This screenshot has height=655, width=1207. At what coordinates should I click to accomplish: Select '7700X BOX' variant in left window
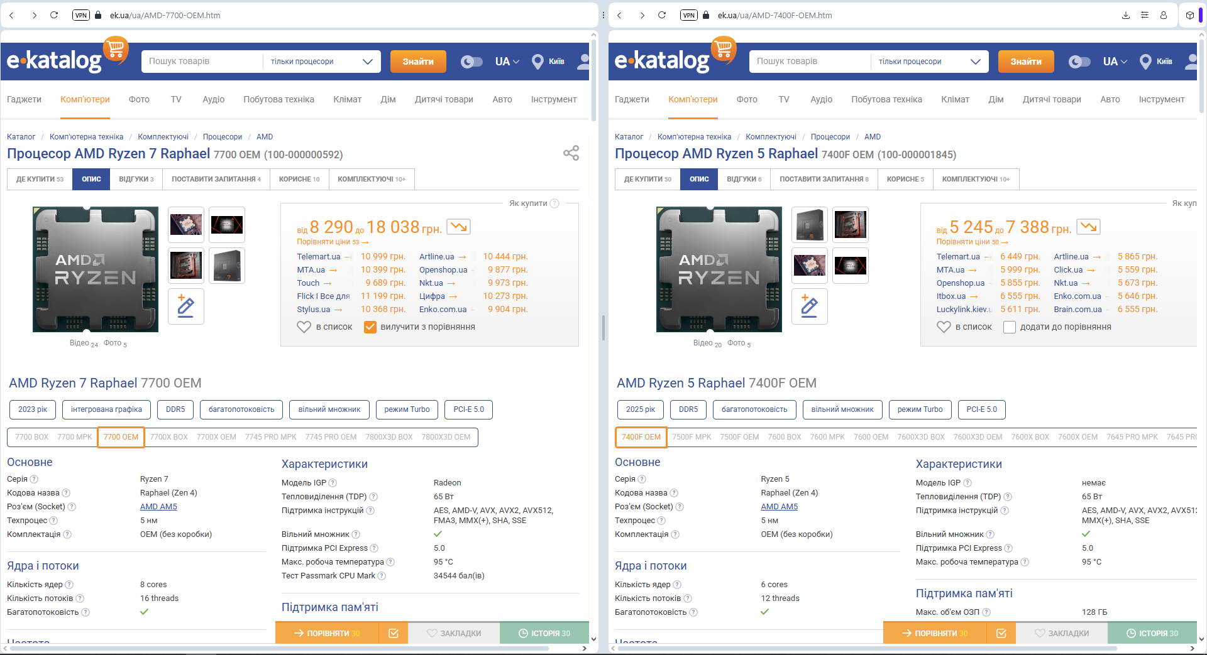(169, 437)
